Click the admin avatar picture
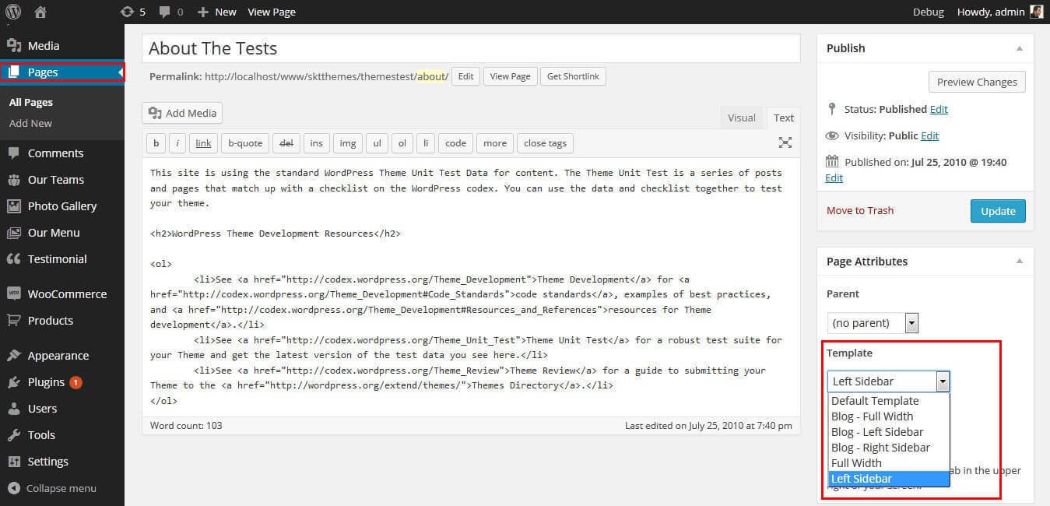 tap(1036, 12)
